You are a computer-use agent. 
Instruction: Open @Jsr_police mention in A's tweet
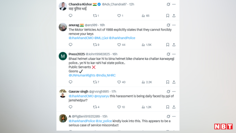[104, 121]
